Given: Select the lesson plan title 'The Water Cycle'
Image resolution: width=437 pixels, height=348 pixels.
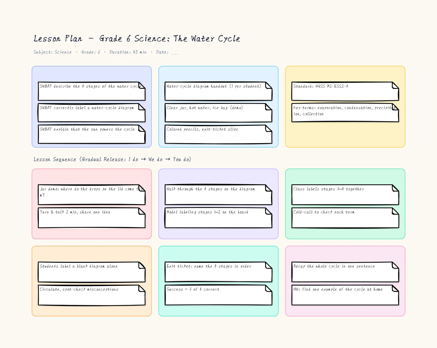Looking at the screenshot, I should pyautogui.click(x=137, y=38).
